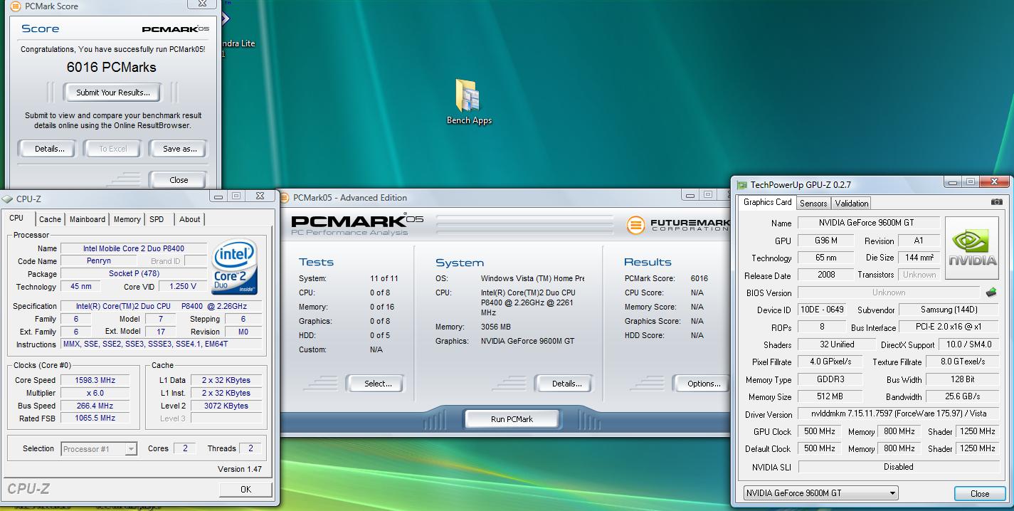Image resolution: width=1014 pixels, height=511 pixels.
Task: Click the BIOS save chip icon in GPU-Z
Action: click(991, 293)
